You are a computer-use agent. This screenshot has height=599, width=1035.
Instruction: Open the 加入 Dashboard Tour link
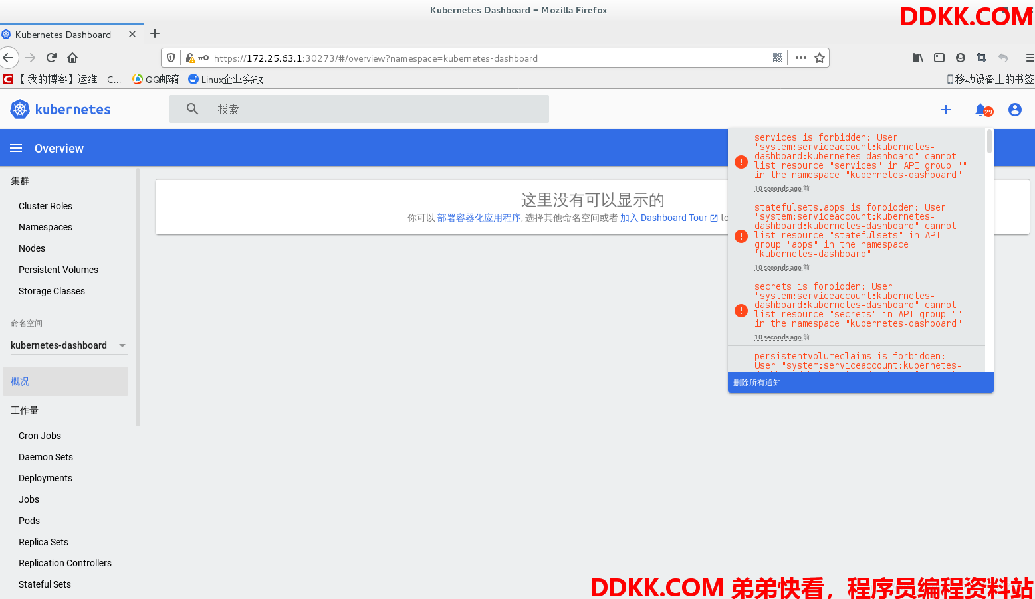[669, 218]
